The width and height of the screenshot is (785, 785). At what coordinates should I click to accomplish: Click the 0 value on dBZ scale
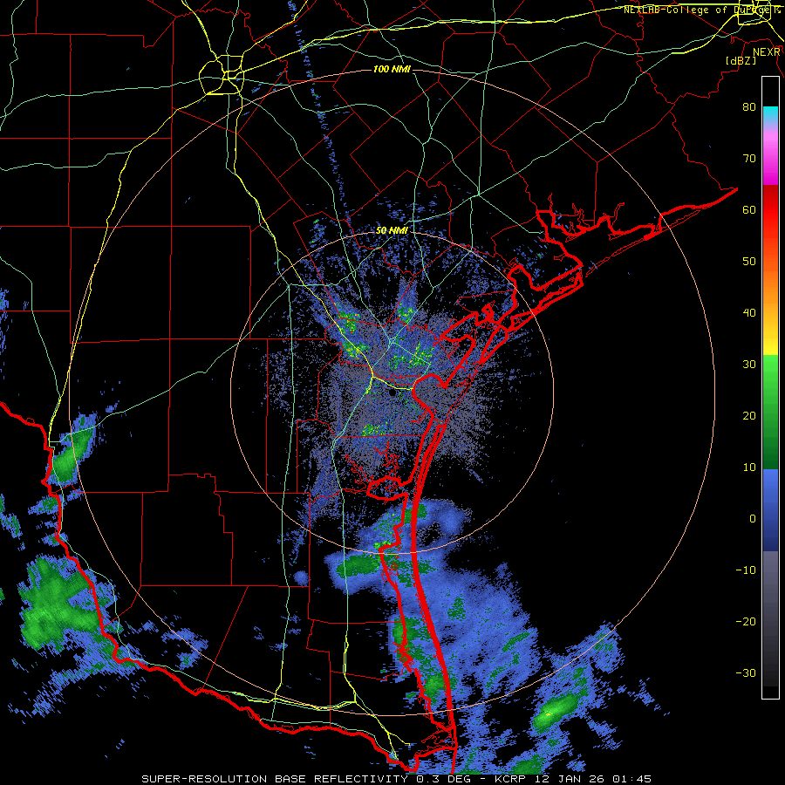[x=753, y=519]
